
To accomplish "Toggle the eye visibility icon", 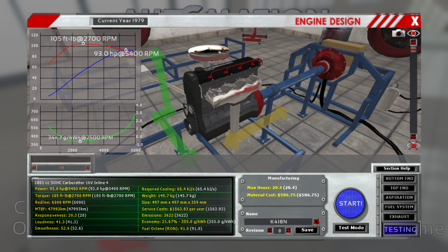I will click(x=413, y=33).
